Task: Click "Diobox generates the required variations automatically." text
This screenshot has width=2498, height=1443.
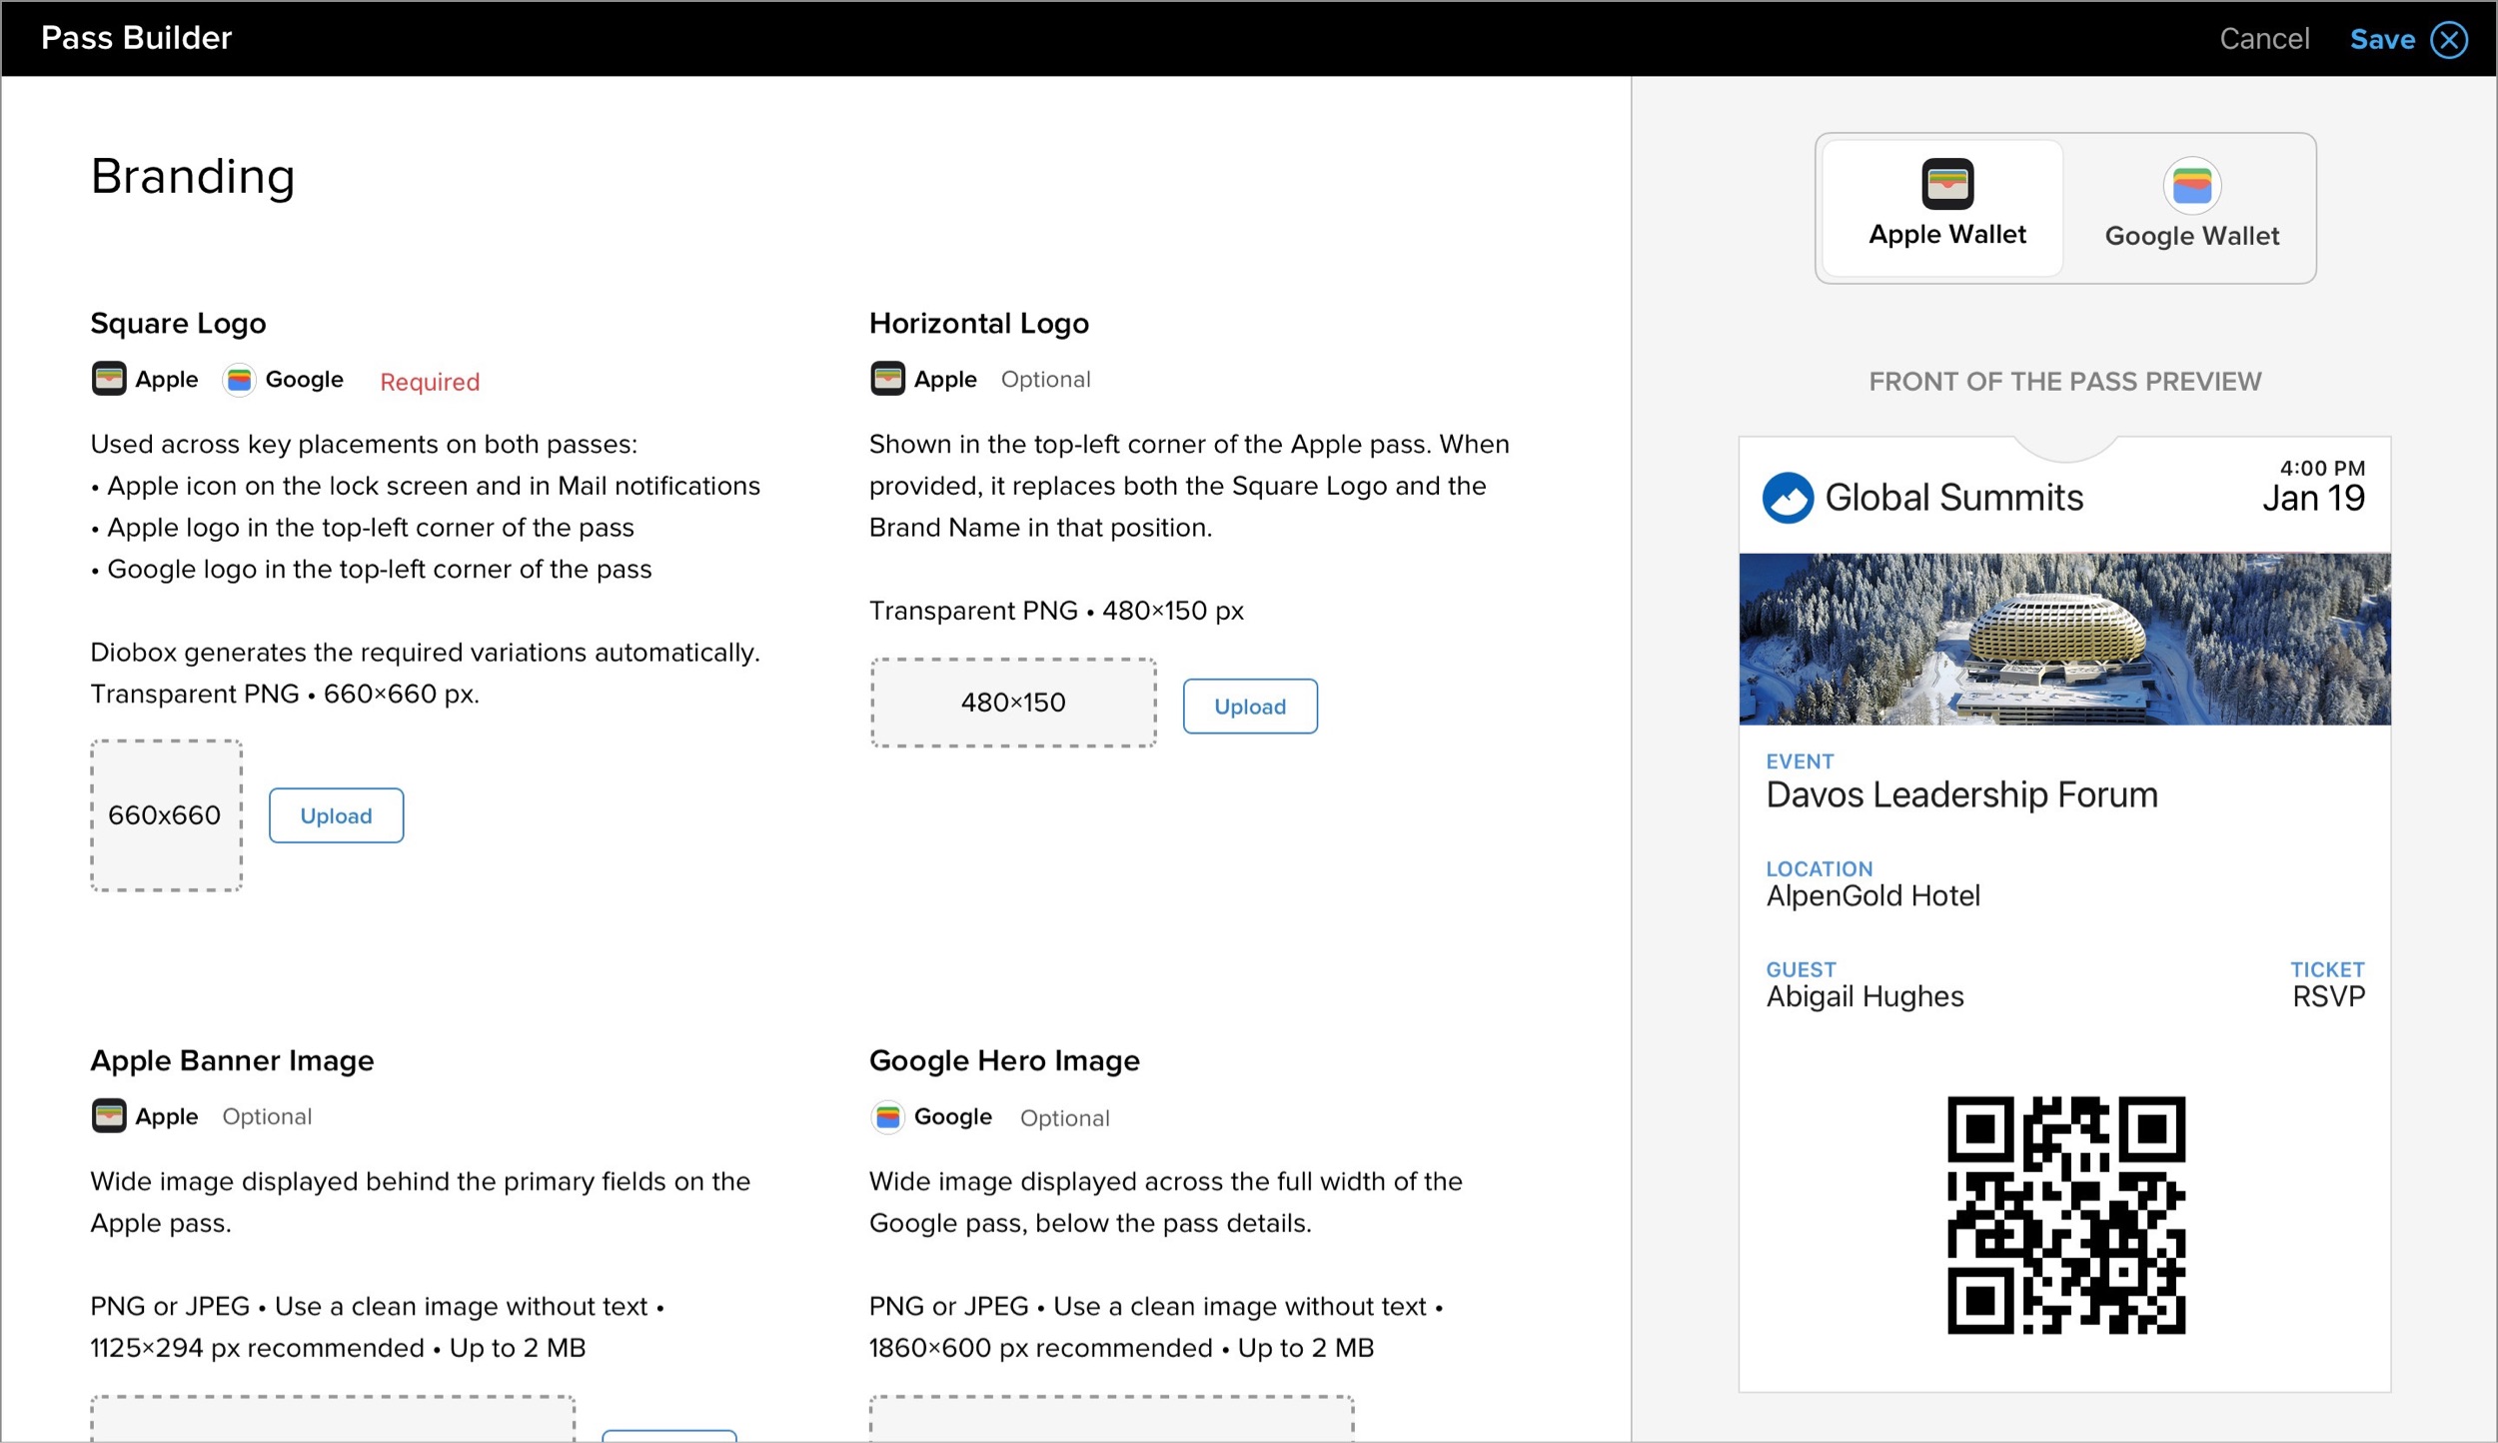Action: tap(425, 653)
